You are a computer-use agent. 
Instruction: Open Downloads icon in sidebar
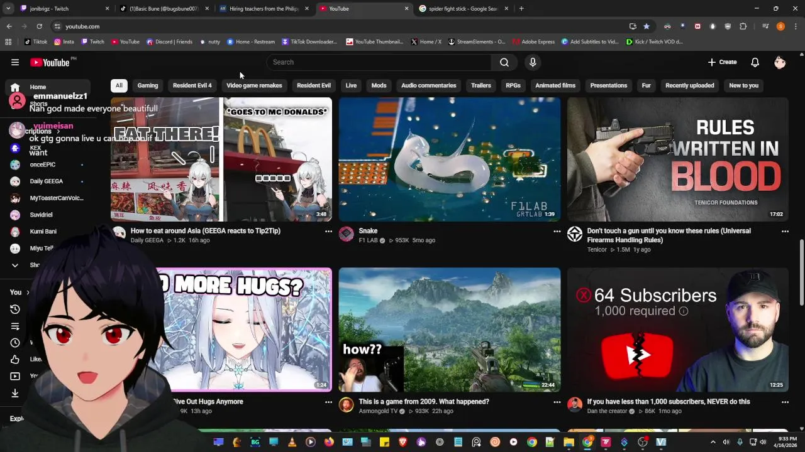coord(15,393)
